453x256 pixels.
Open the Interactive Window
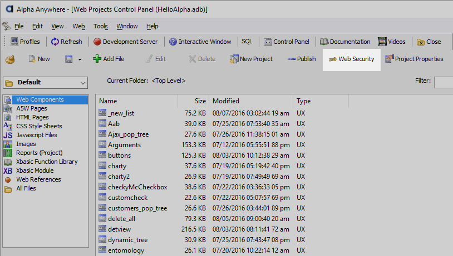tap(200, 42)
